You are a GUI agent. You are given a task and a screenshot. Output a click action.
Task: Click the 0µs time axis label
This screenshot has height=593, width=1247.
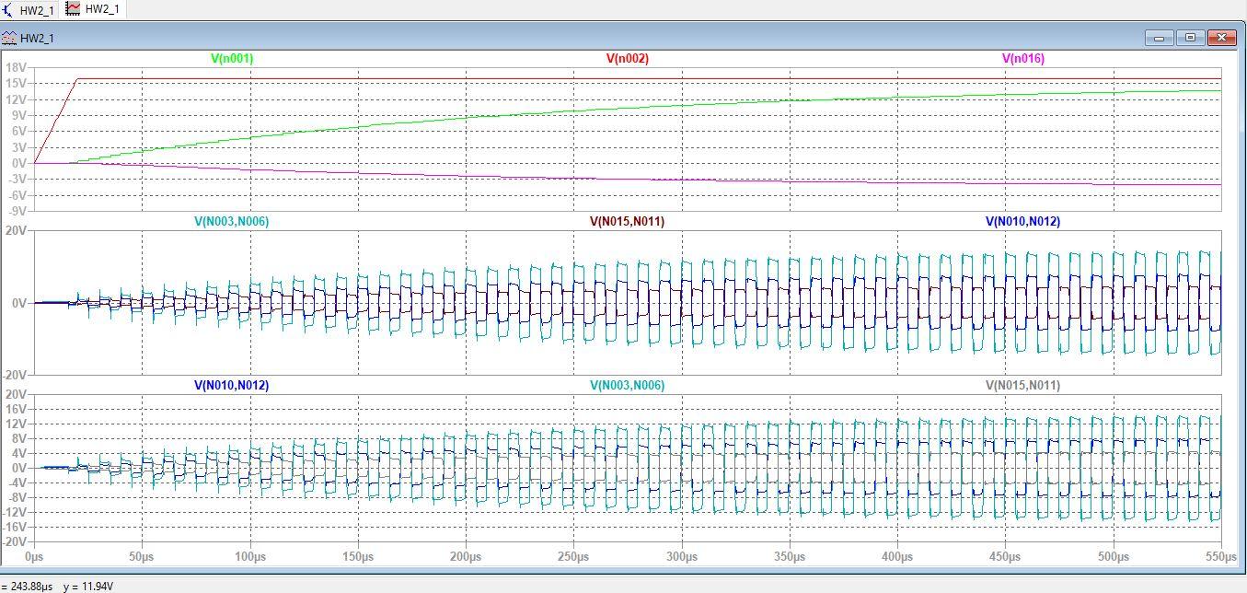pyautogui.click(x=34, y=556)
